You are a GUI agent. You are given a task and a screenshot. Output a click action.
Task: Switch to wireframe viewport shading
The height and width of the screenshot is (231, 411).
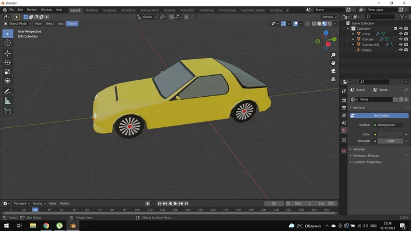pyautogui.click(x=314, y=23)
